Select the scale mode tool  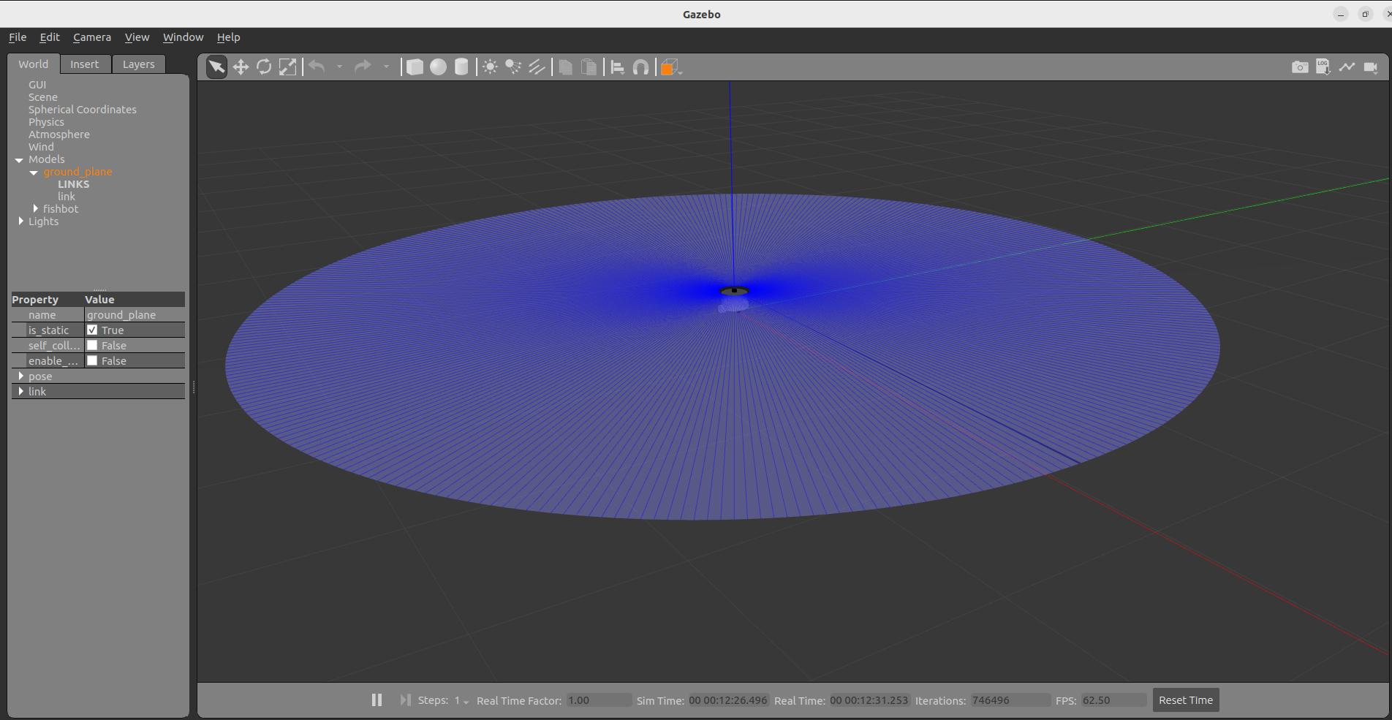(287, 67)
